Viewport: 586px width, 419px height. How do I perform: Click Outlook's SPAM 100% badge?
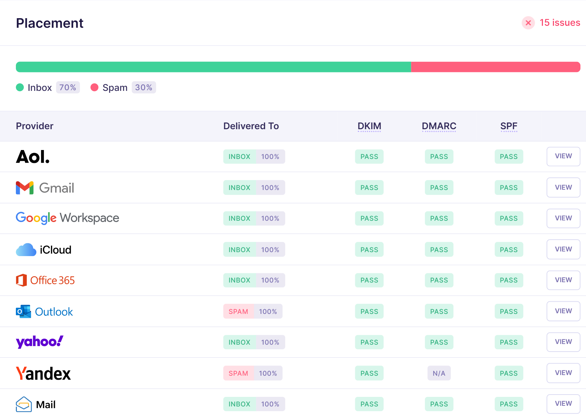pyautogui.click(x=253, y=311)
